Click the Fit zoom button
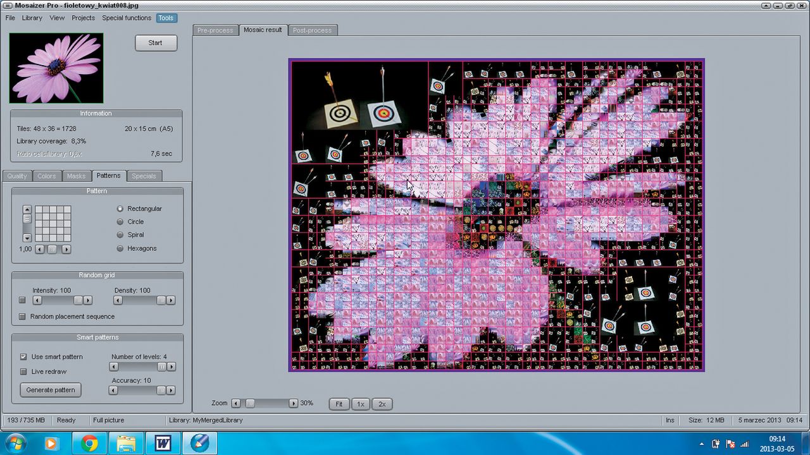Screen dimensions: 810x455 (x=339, y=404)
